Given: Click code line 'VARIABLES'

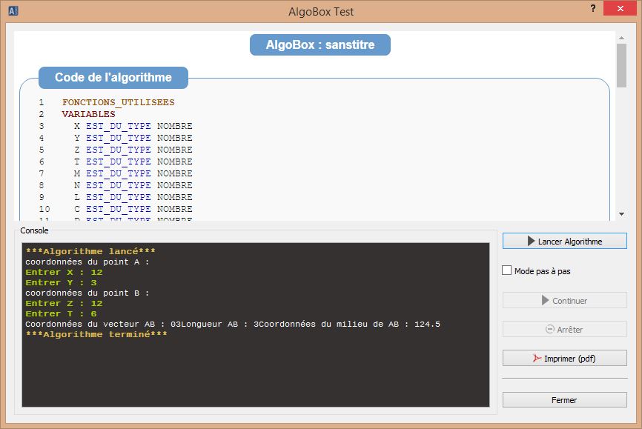Looking at the screenshot, I should coord(89,114).
